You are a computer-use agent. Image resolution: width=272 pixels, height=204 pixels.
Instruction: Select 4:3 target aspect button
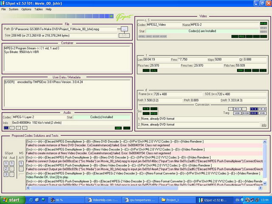[254, 109]
